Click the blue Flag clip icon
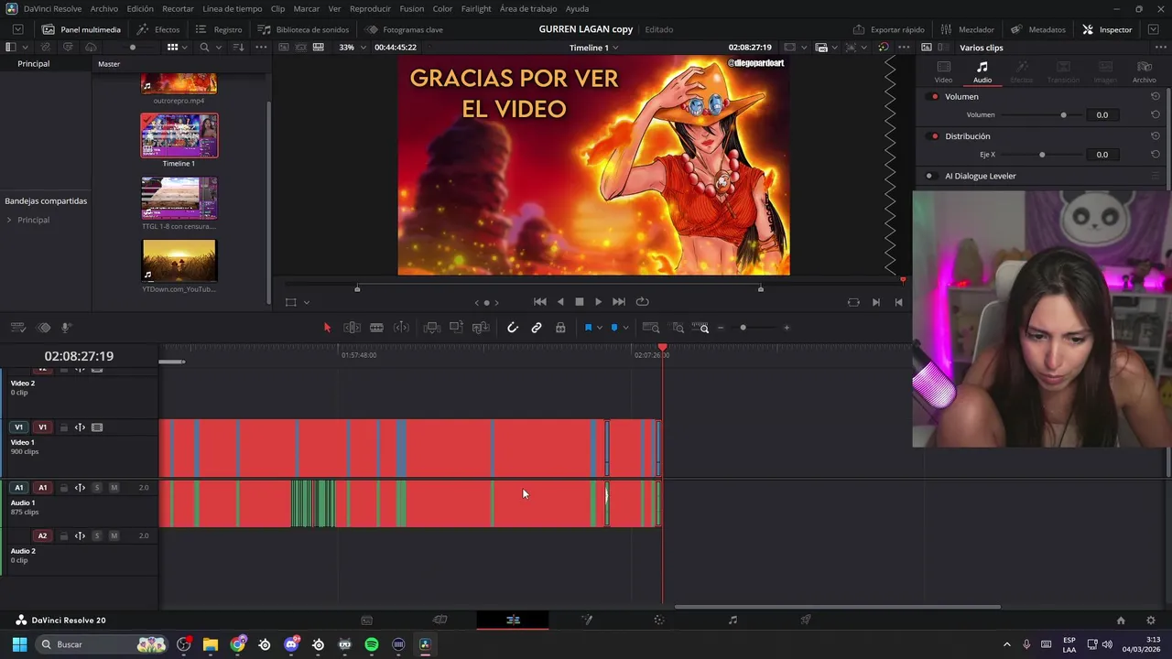 click(588, 328)
